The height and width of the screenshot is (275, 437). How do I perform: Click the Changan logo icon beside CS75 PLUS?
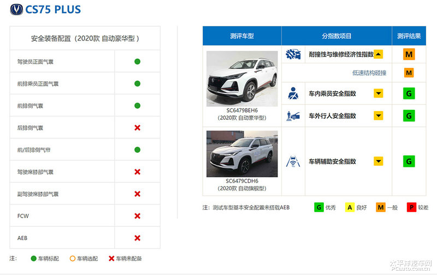16,9
